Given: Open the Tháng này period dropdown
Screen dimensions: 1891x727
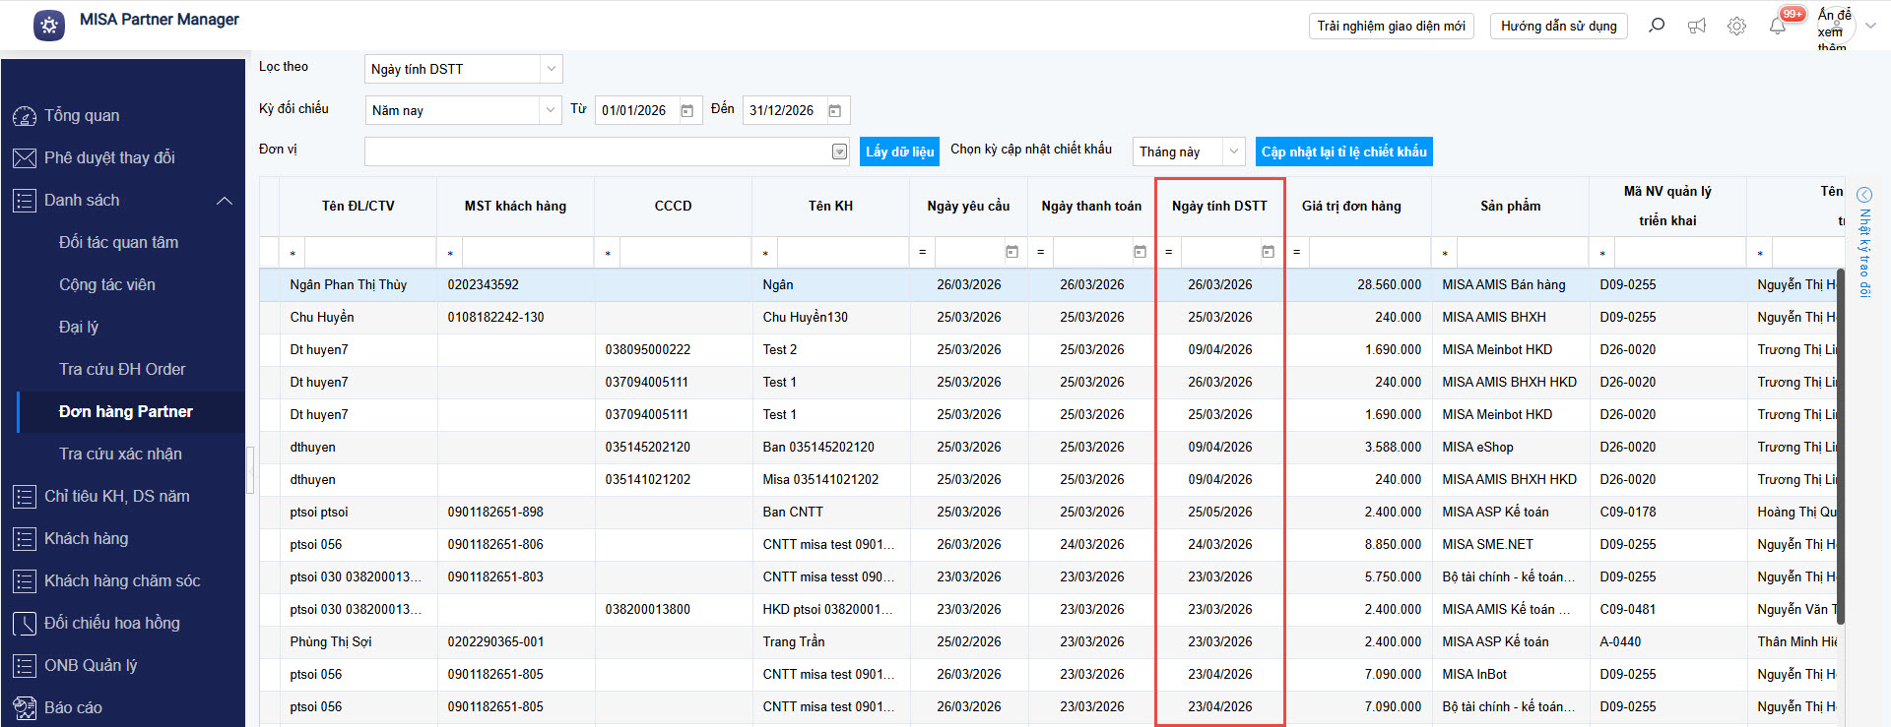Looking at the screenshot, I should click(1233, 151).
